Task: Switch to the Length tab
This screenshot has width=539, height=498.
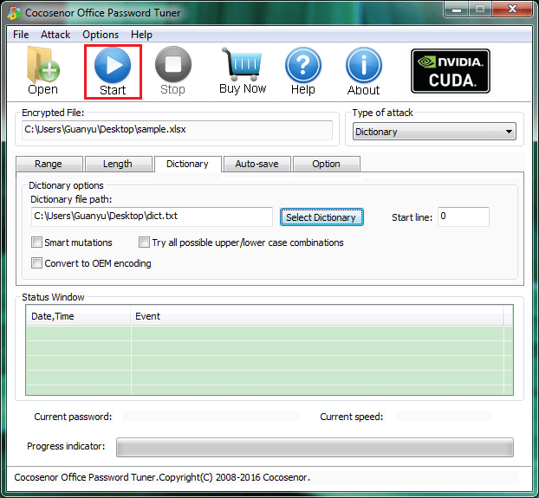Action: (x=118, y=164)
